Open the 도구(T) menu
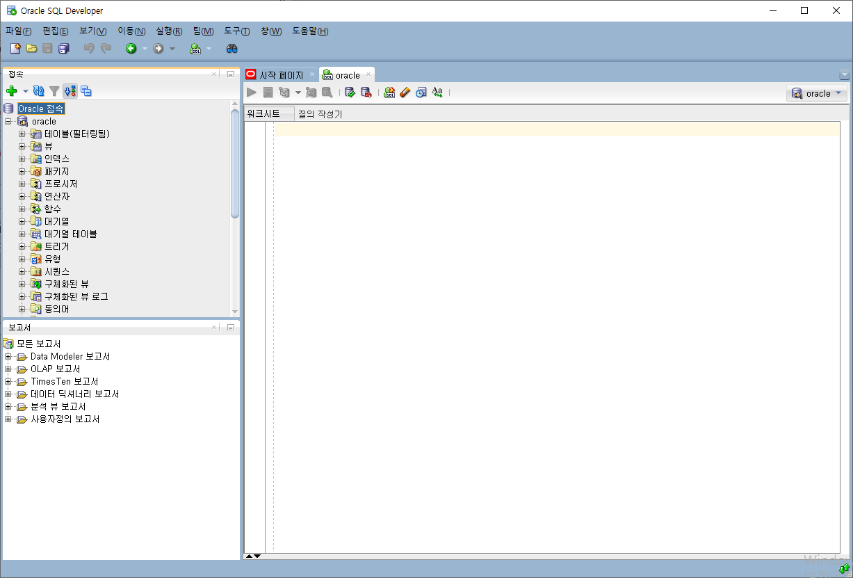The width and height of the screenshot is (853, 578). pos(237,31)
